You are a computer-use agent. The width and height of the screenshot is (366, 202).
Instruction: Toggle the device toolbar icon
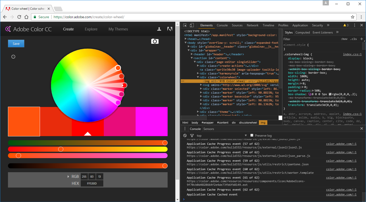tap(192, 25)
